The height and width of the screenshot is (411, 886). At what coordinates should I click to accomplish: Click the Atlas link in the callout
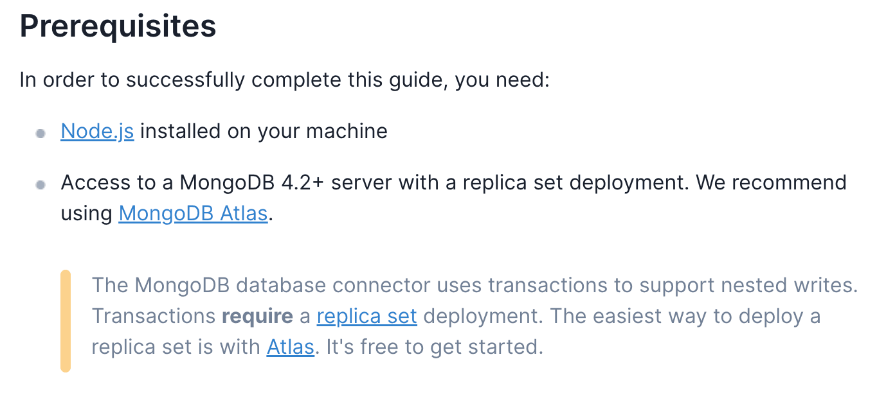pos(290,347)
